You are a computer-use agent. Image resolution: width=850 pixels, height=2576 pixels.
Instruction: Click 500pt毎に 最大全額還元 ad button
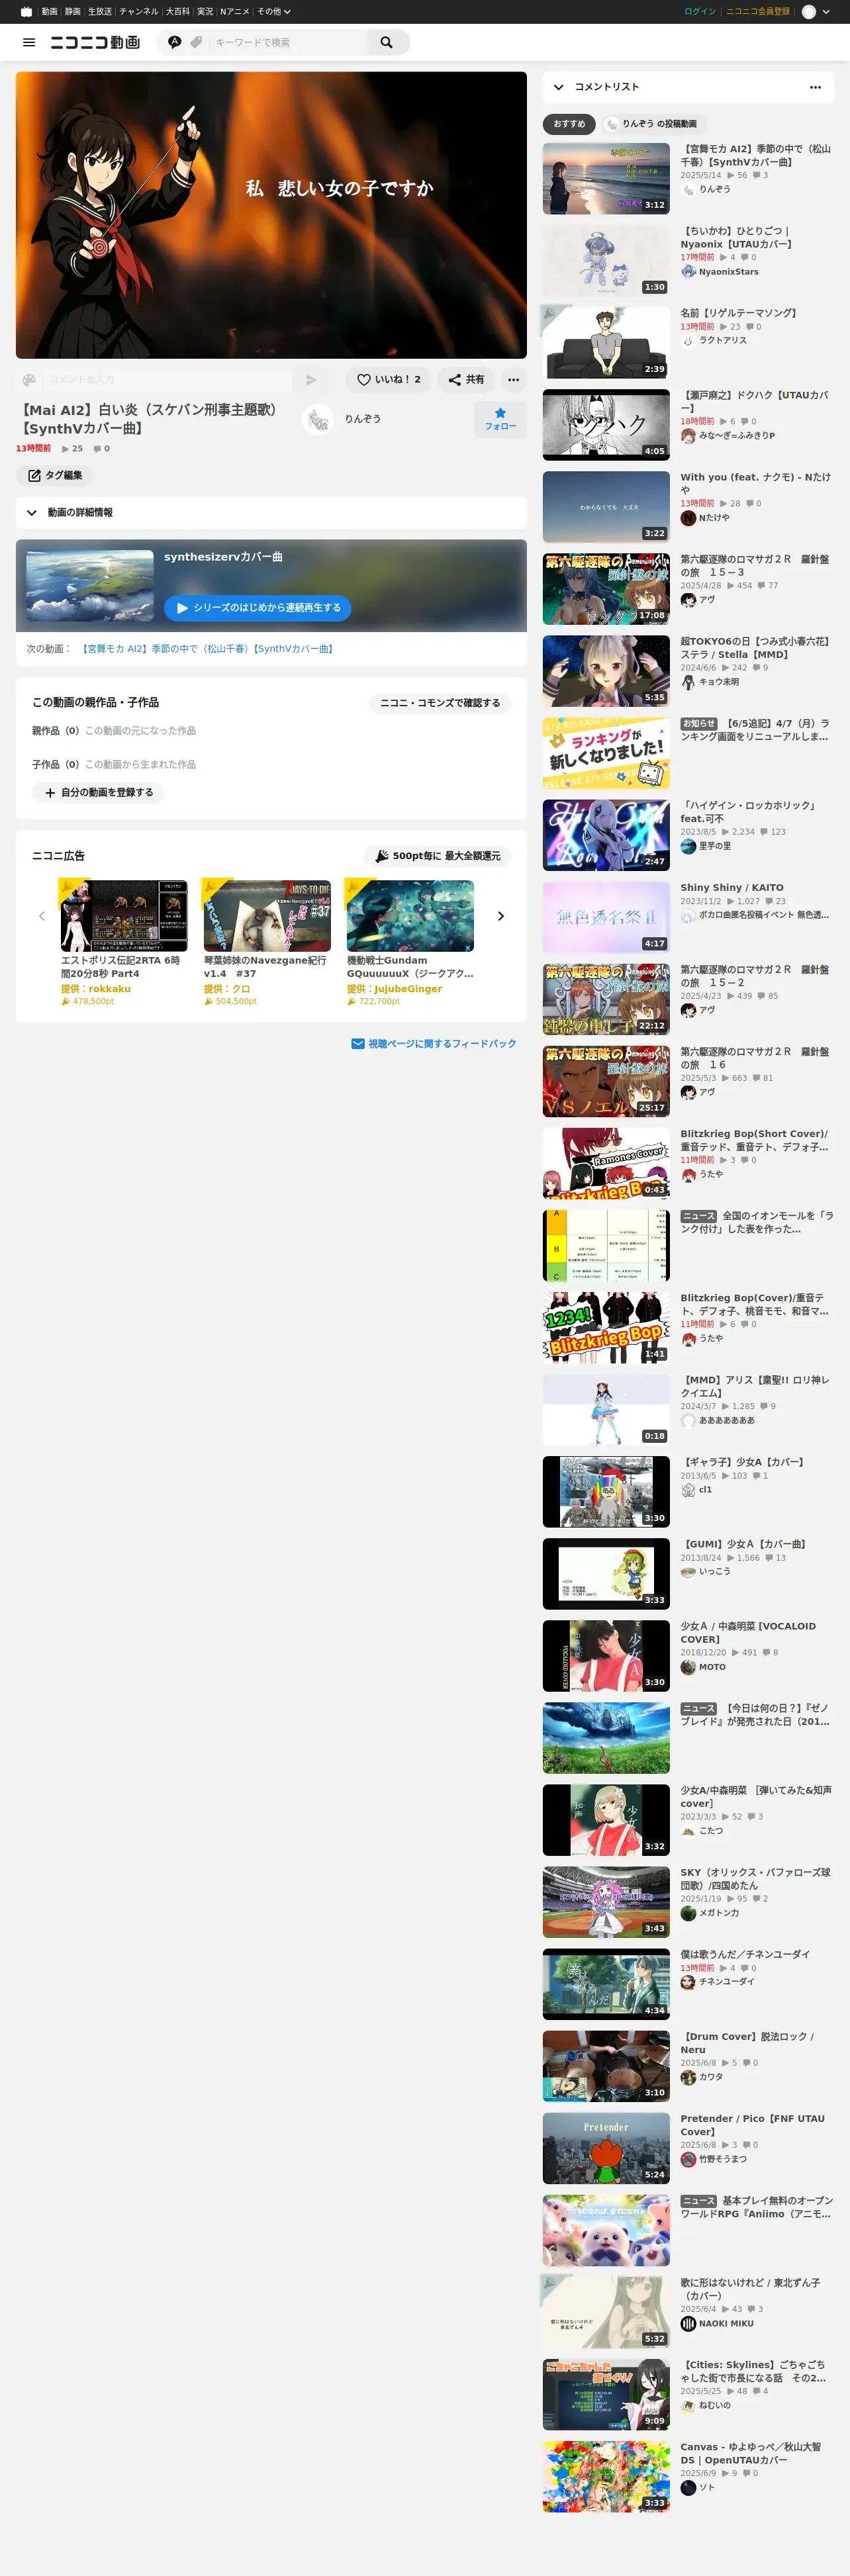click(437, 856)
